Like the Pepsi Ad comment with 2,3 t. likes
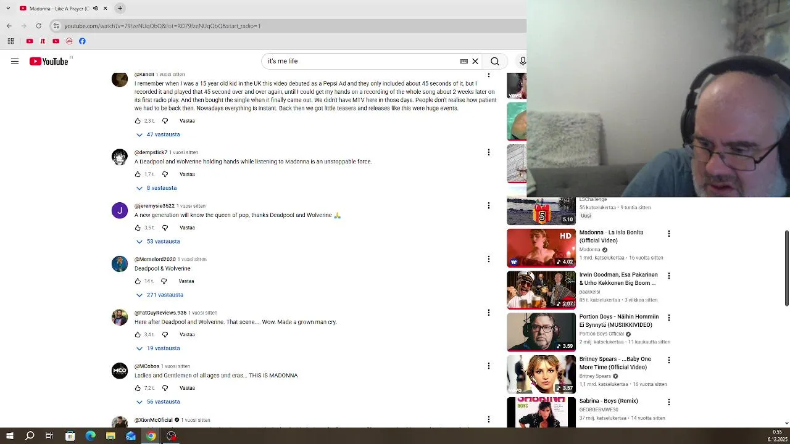The image size is (790, 444). coord(138,121)
